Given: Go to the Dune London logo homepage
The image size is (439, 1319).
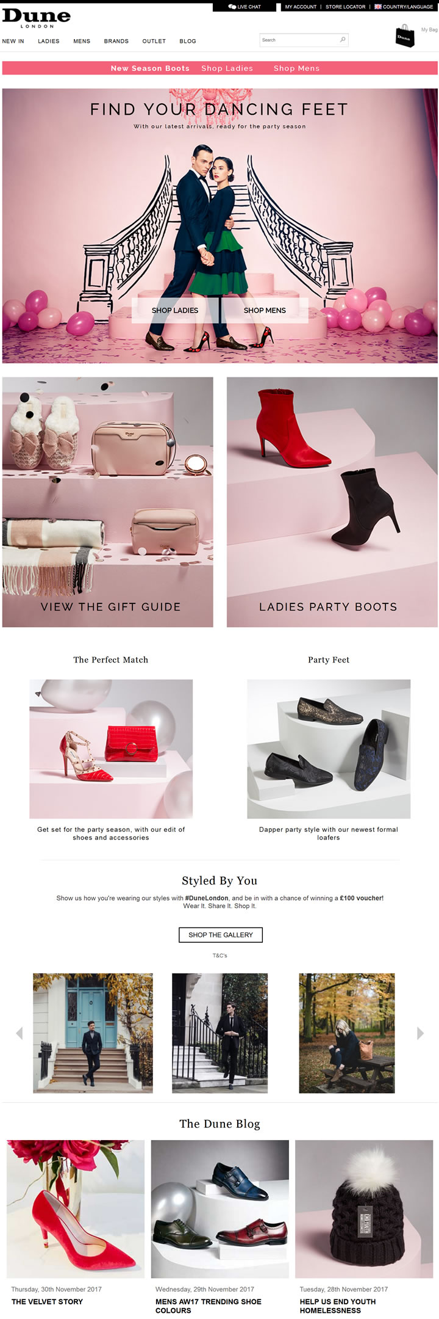Looking at the screenshot, I should (37, 18).
